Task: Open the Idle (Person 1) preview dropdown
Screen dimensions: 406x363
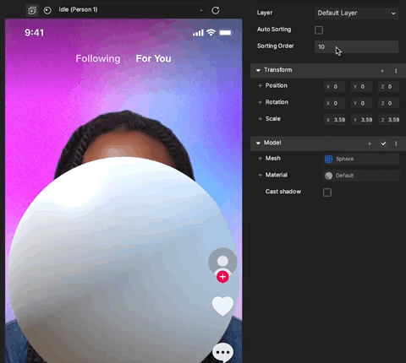Action: click(x=130, y=10)
